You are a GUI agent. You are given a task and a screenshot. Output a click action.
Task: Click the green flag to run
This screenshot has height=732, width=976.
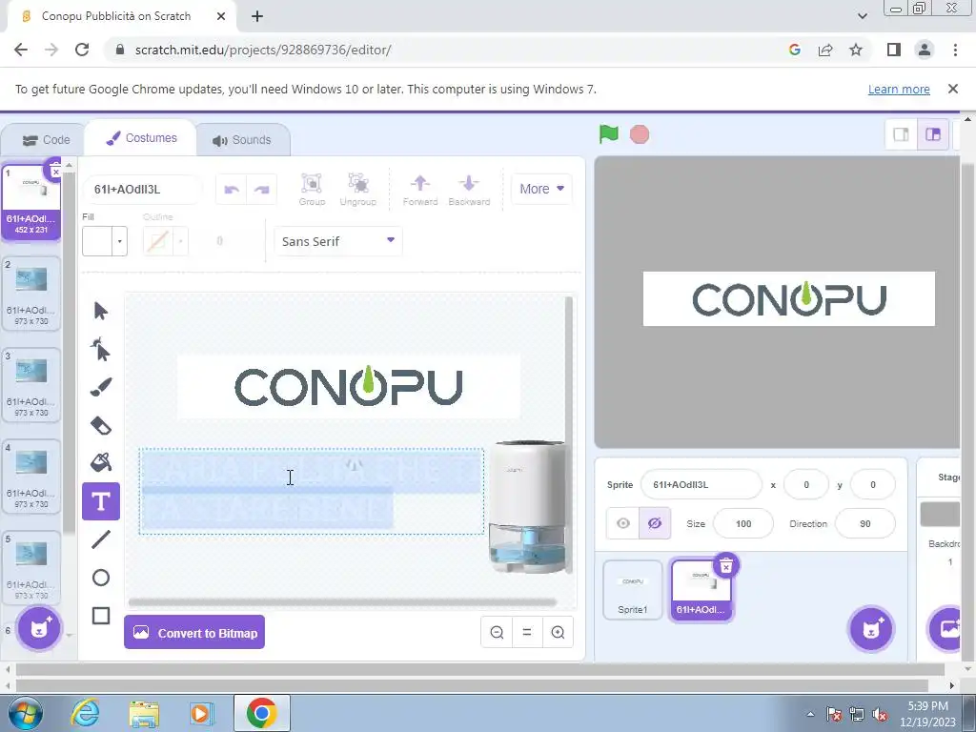pos(609,133)
